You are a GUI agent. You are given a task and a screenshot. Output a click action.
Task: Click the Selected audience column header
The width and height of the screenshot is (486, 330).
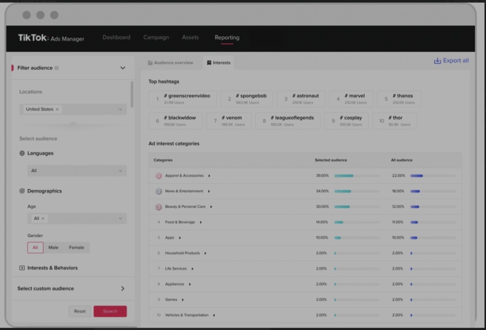pos(331,160)
